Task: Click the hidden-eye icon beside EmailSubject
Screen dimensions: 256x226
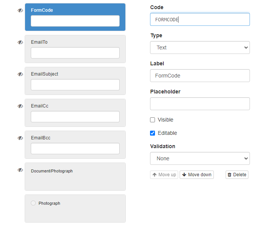Action: click(20, 74)
